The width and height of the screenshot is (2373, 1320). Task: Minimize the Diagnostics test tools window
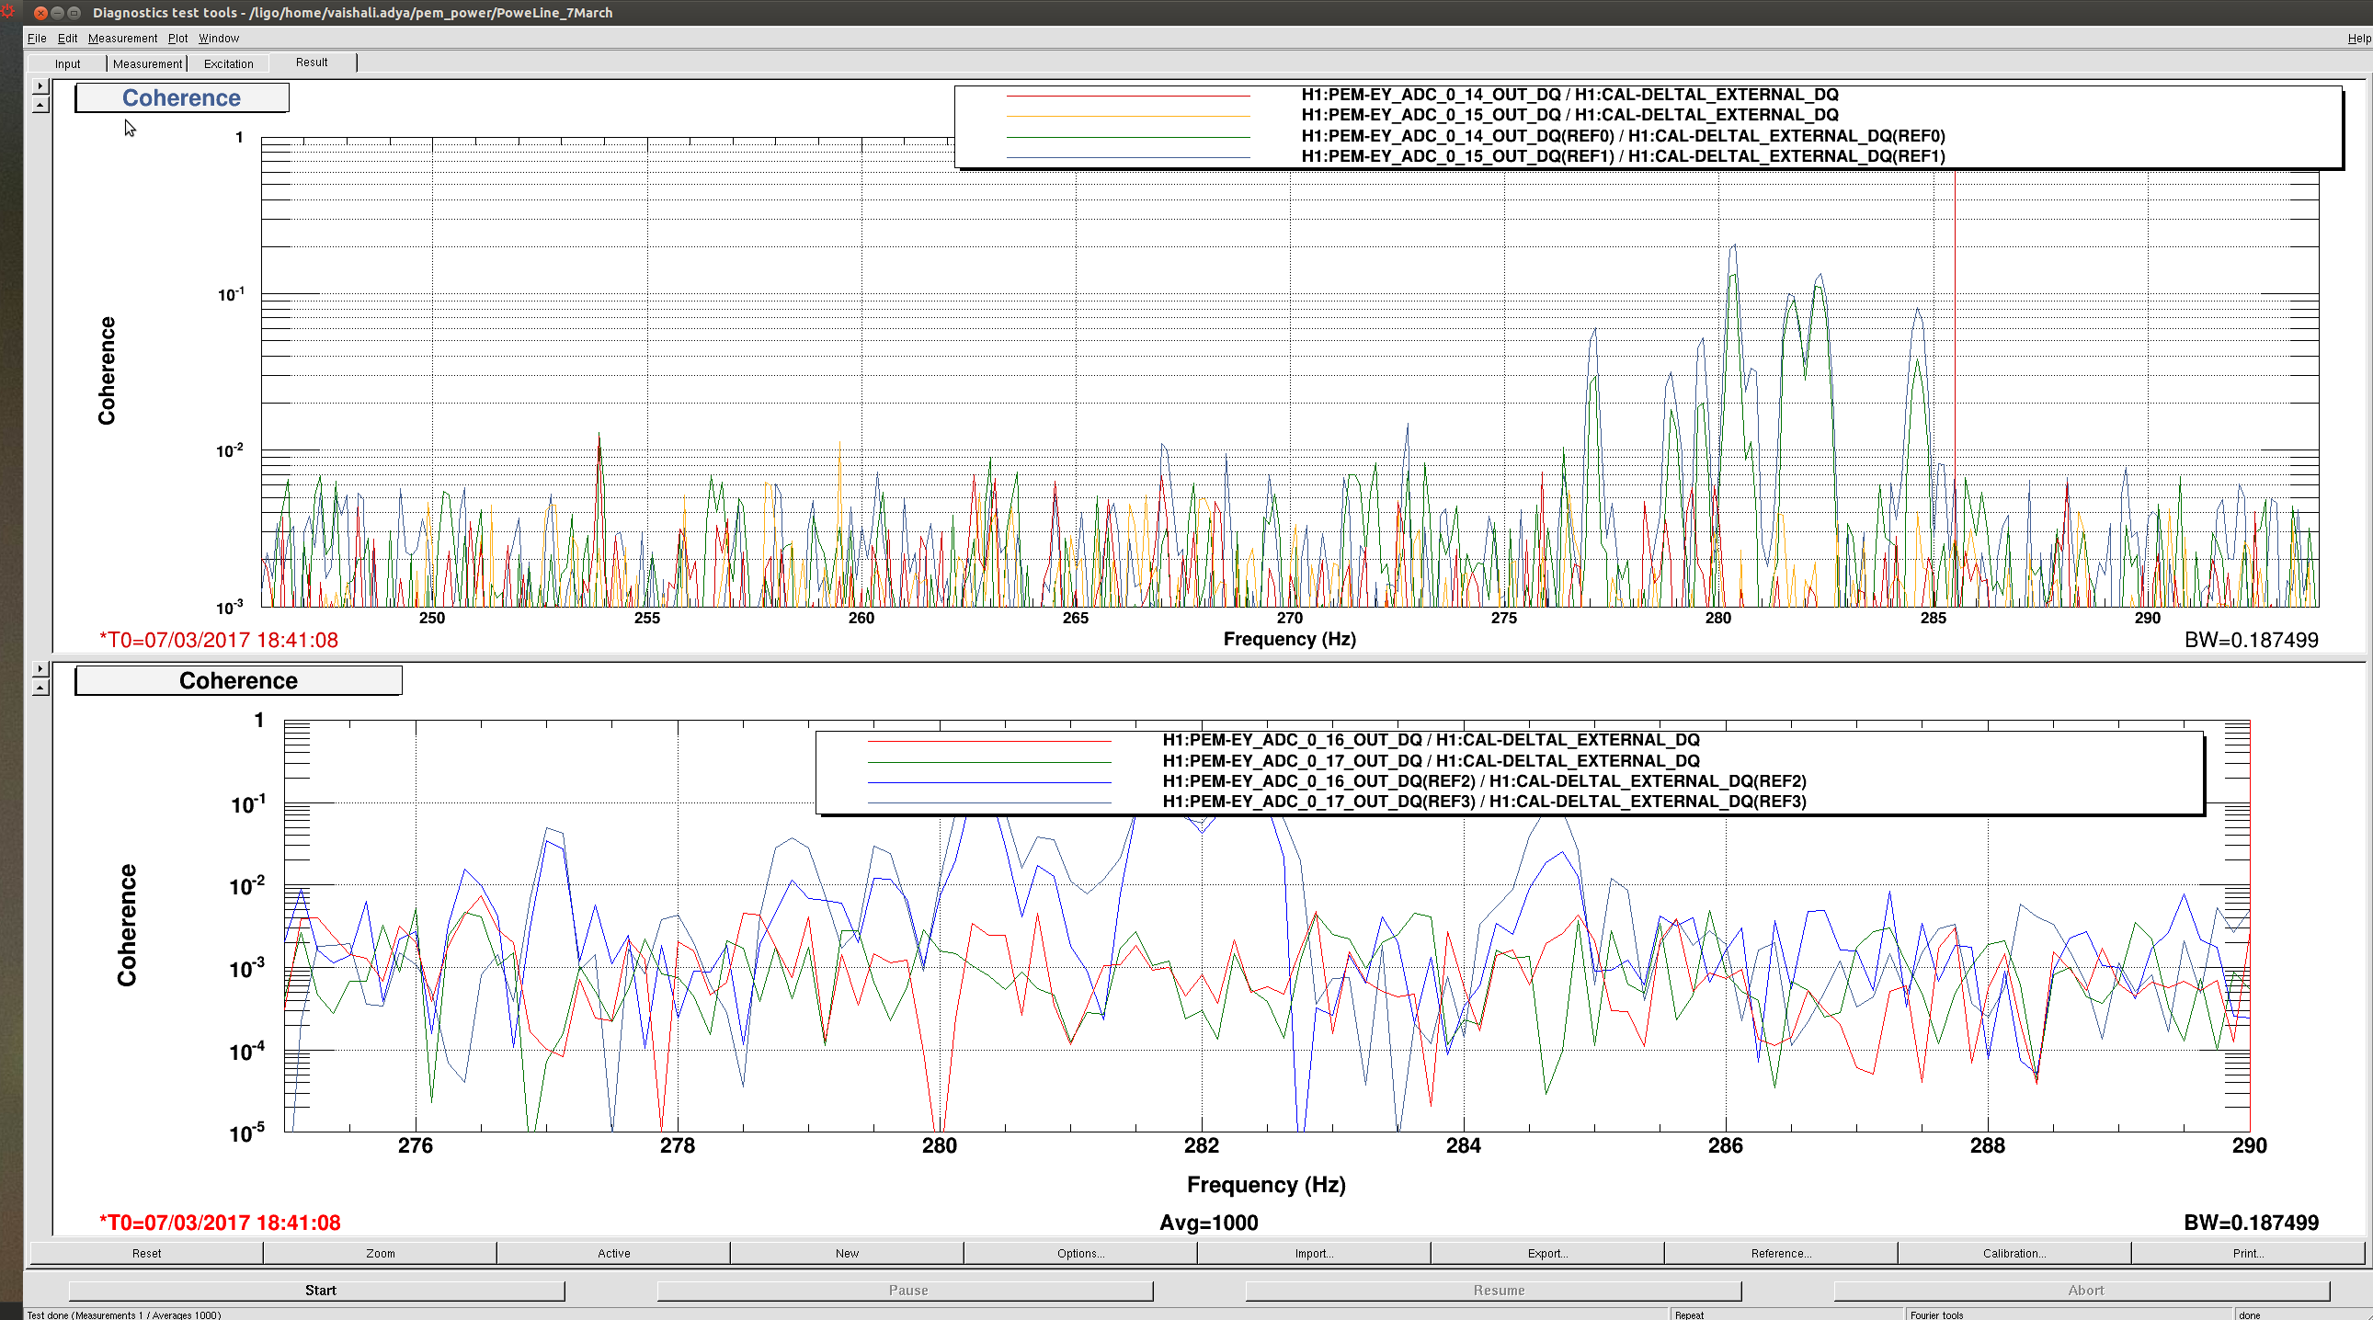(x=57, y=13)
